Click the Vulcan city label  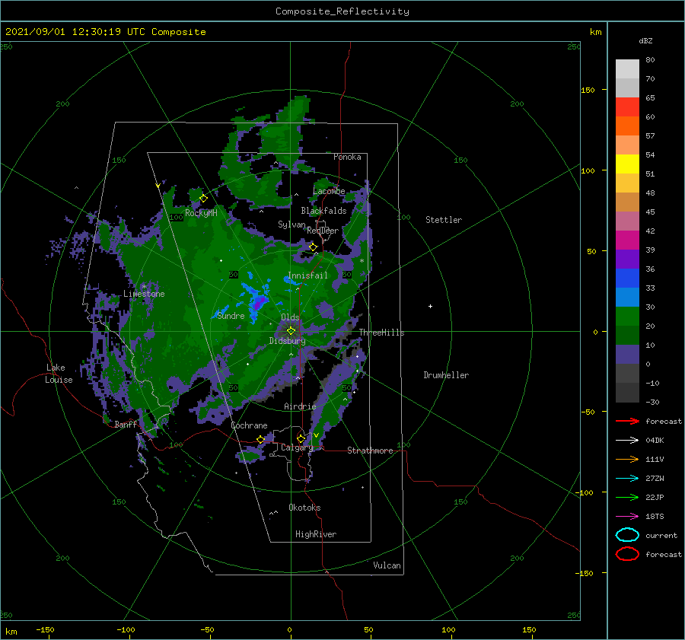[x=387, y=565]
